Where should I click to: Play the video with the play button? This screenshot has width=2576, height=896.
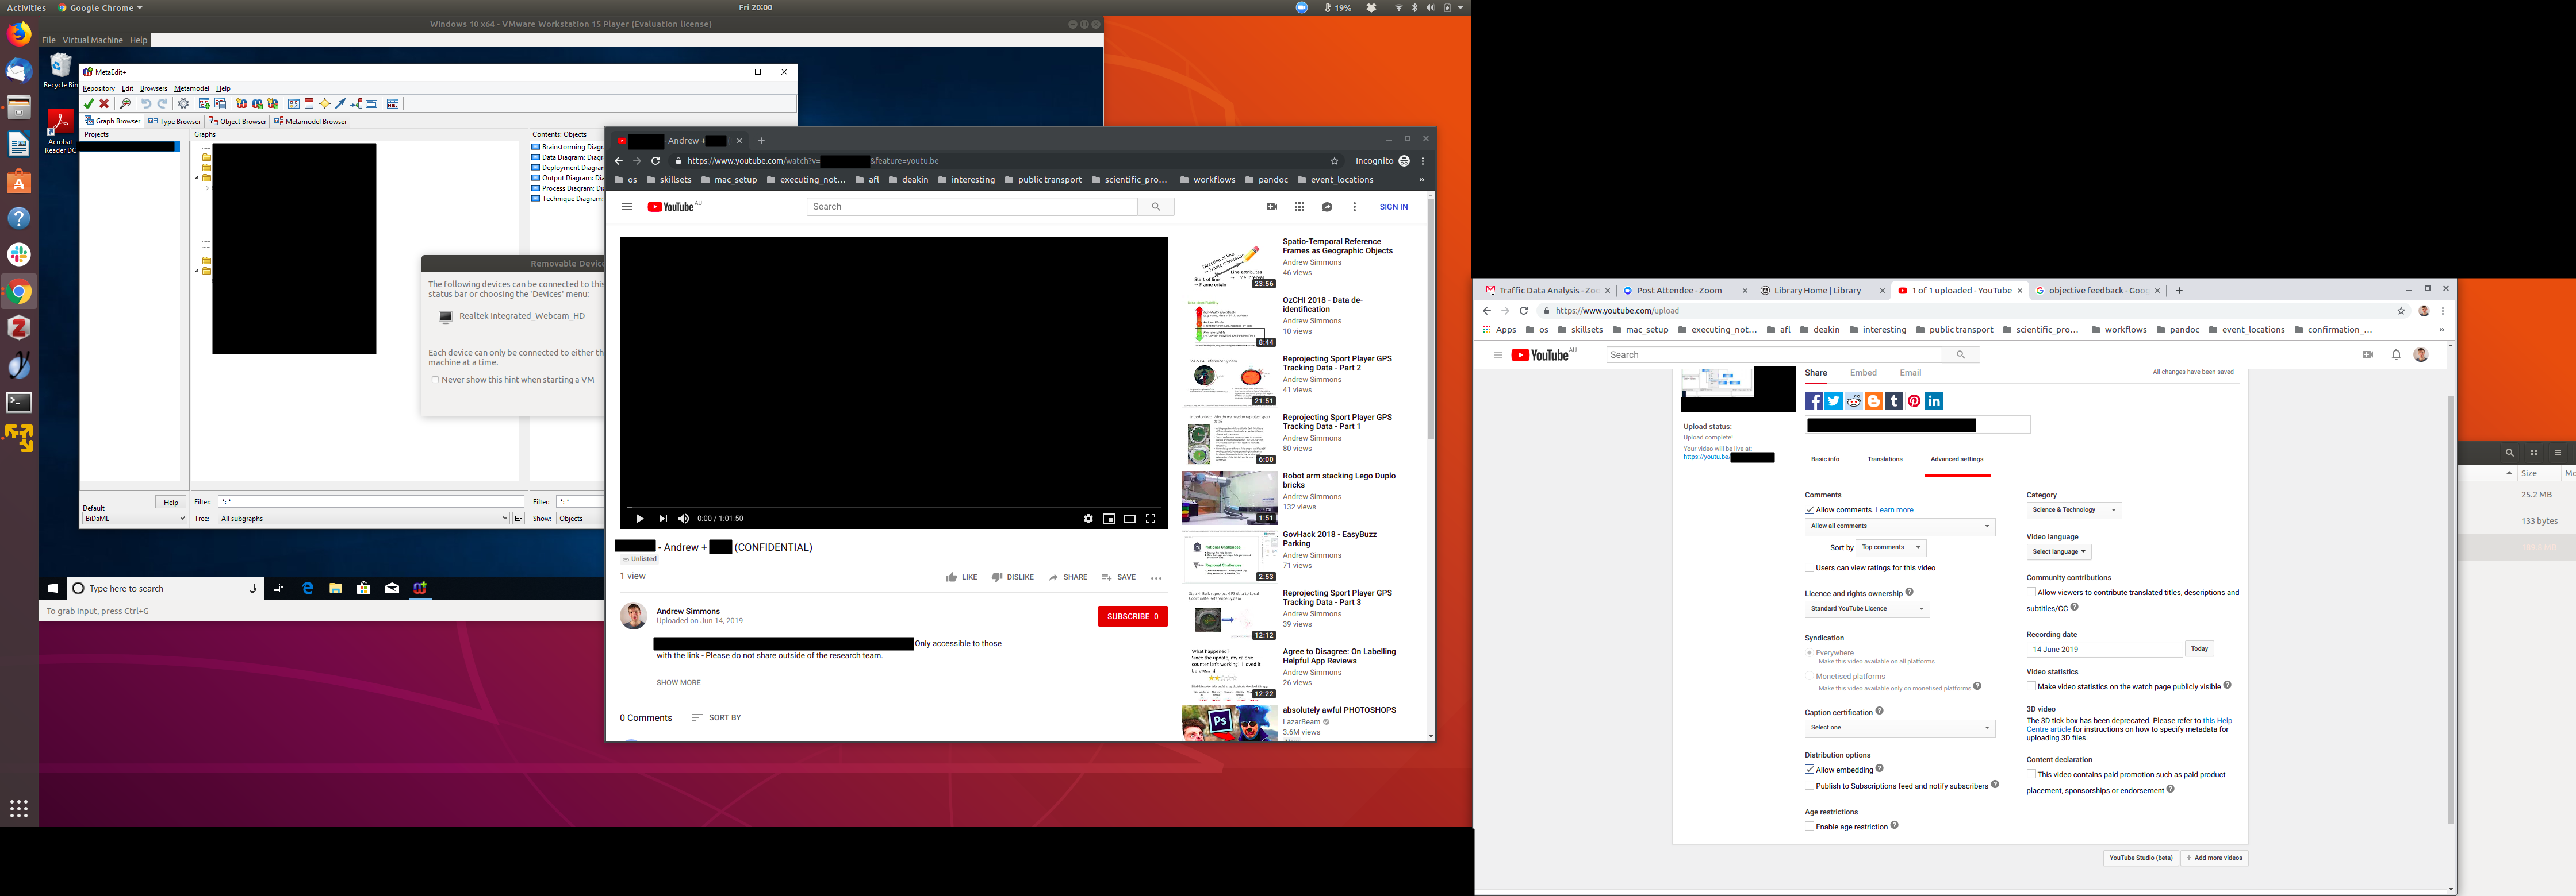tap(639, 519)
